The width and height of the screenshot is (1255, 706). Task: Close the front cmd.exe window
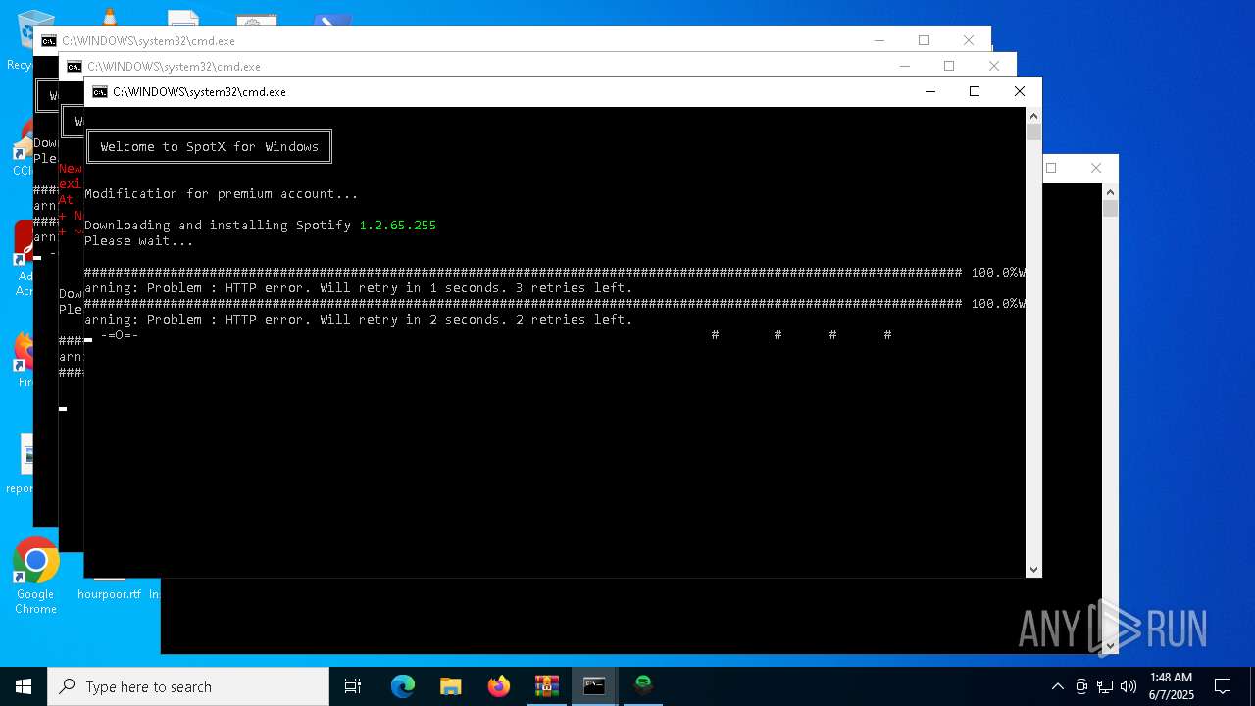click(x=1020, y=91)
